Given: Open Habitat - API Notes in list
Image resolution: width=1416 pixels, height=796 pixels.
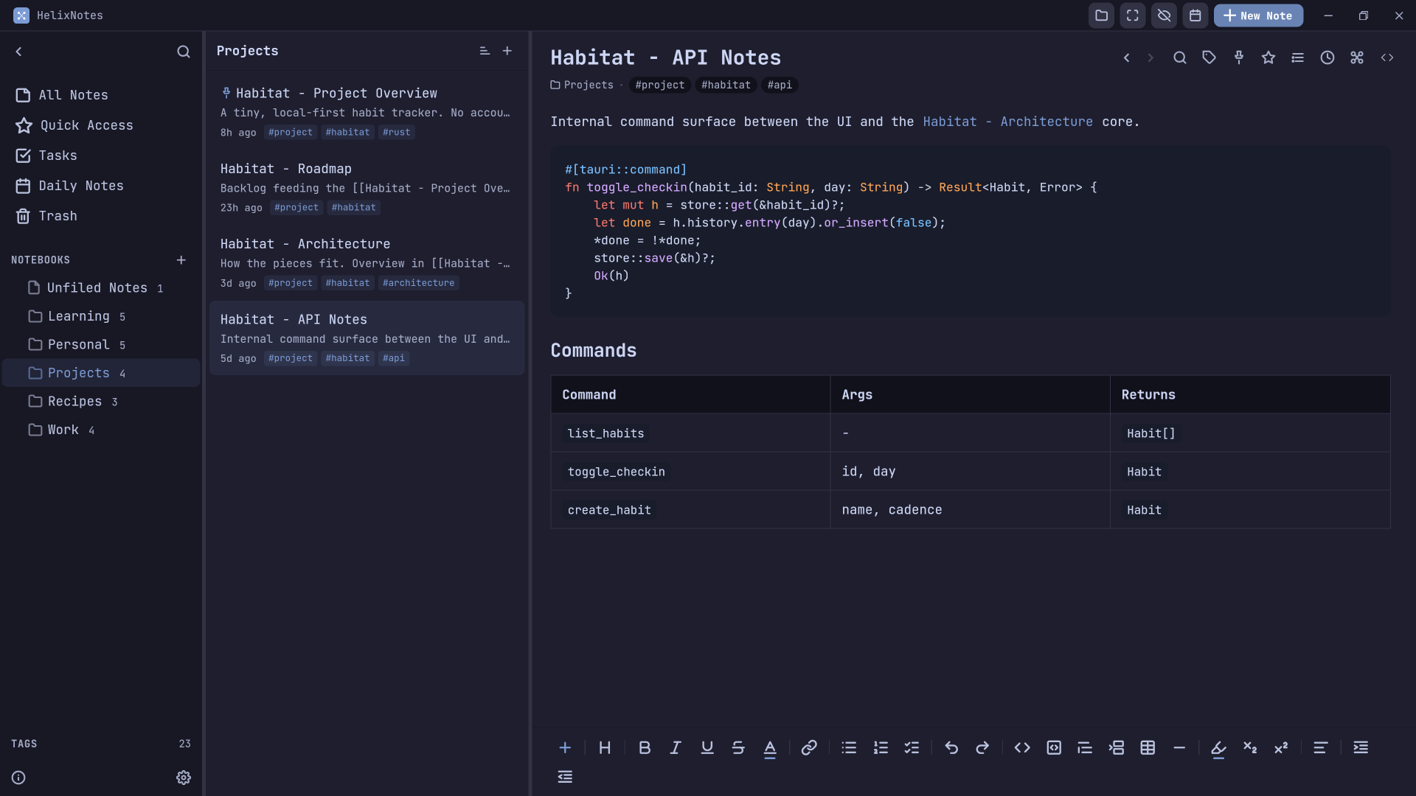Looking at the screenshot, I should [367, 338].
